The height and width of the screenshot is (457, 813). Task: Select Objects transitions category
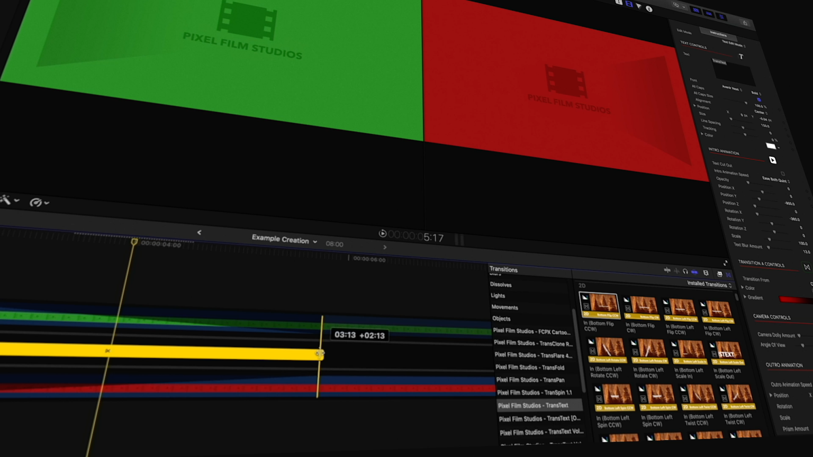(x=501, y=319)
